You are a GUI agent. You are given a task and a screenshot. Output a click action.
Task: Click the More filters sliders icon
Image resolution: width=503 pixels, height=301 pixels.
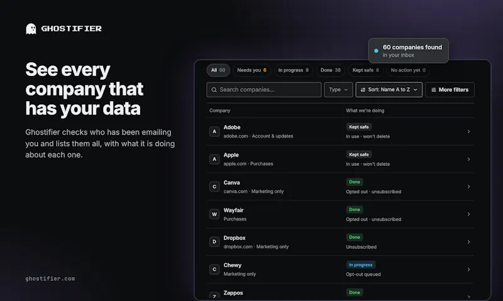433,90
